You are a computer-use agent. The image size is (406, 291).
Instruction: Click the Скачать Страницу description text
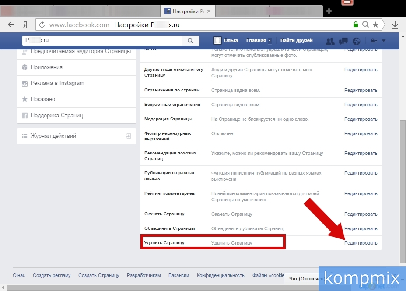pos(231,214)
